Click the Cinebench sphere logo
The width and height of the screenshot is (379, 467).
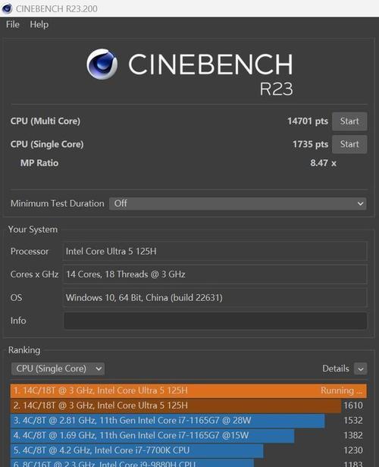(102, 64)
